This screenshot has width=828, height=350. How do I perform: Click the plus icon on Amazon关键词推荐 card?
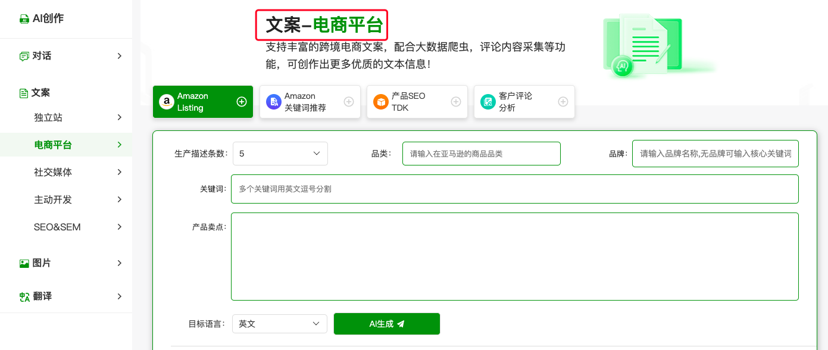349,102
